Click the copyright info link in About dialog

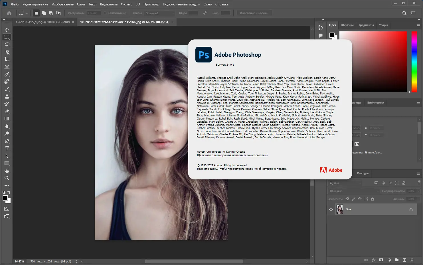click(x=242, y=169)
